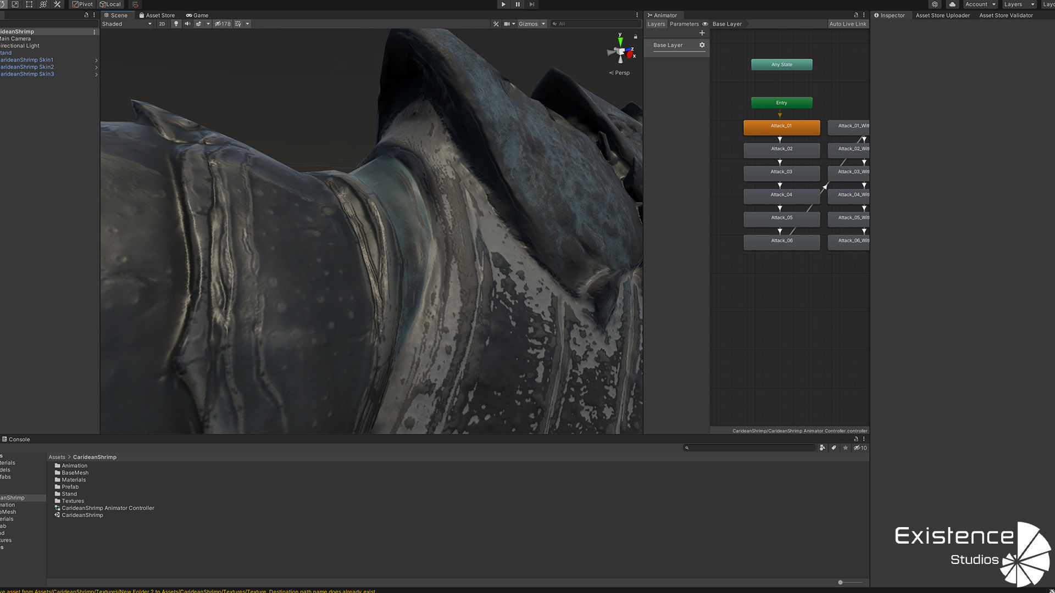1055x593 pixels.
Task: Toggle 2D view mode
Action: coord(162,24)
